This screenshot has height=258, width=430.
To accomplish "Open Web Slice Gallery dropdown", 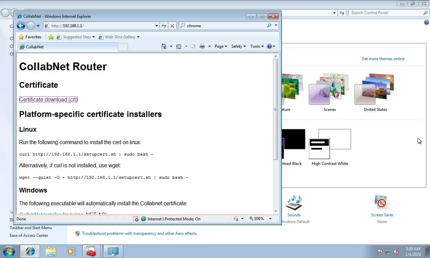I will click(138, 37).
